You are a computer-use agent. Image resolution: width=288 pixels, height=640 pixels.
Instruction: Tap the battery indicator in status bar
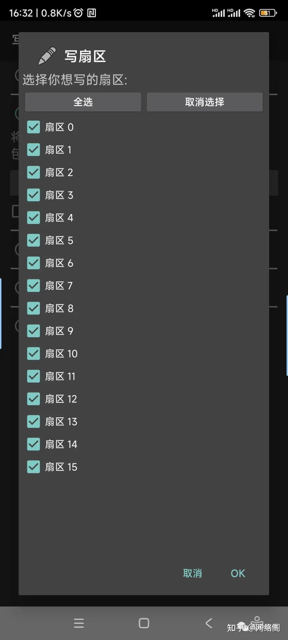click(x=268, y=13)
